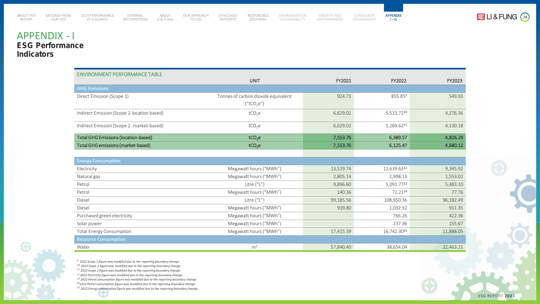
Task: Click footnote 12 about 2022 Electricity figure
Action: [x=130, y=275]
